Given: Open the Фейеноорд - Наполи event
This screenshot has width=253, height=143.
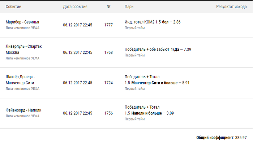Looking at the screenshot, I should (23, 110).
